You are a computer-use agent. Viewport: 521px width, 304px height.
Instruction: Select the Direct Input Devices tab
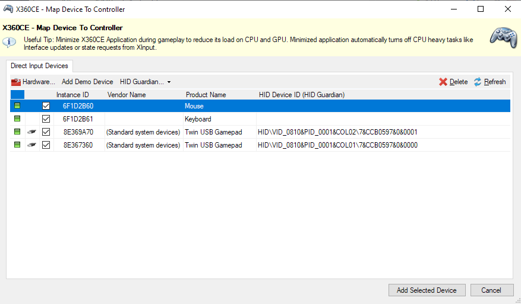pos(39,66)
